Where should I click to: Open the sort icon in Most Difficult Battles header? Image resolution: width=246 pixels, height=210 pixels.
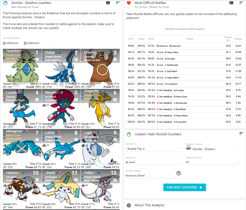[241, 3]
